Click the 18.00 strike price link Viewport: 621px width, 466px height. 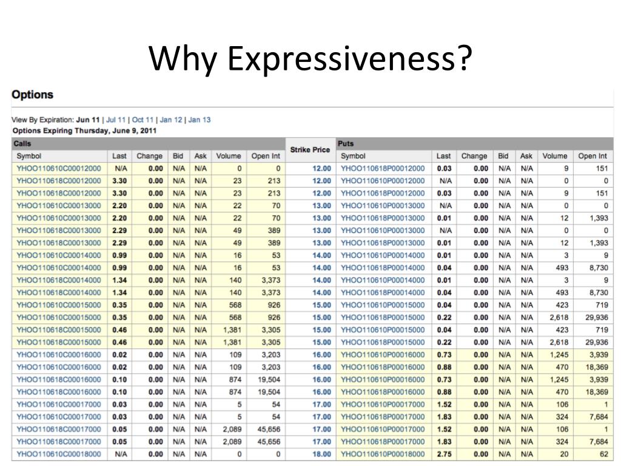[x=321, y=454]
